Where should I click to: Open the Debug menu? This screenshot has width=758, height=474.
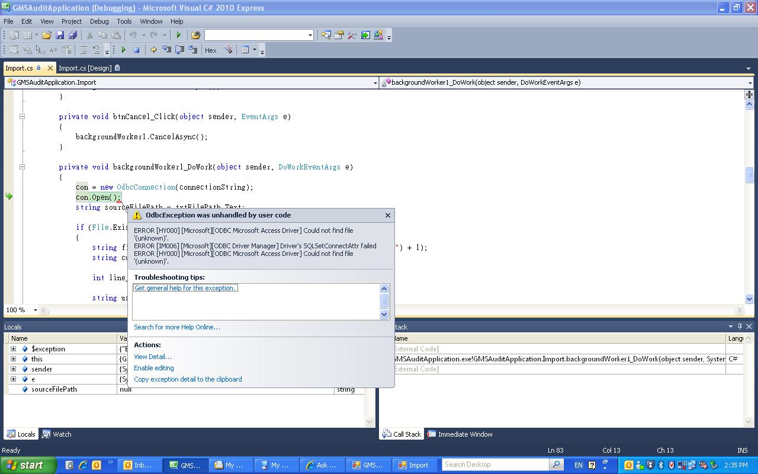(99, 21)
